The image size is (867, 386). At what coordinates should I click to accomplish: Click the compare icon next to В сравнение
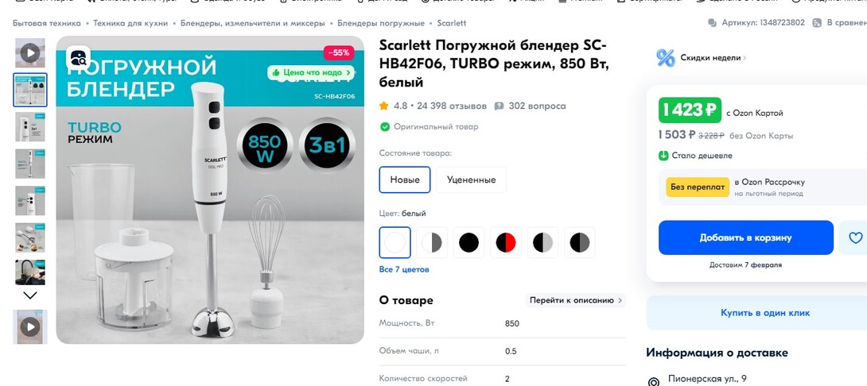click(817, 23)
